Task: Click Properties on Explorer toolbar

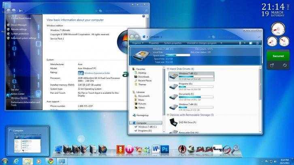Action: 154,43
